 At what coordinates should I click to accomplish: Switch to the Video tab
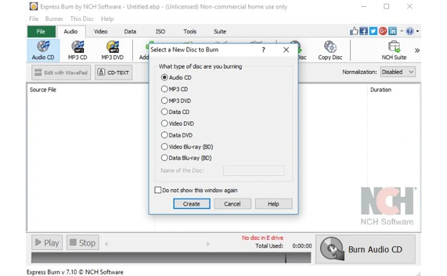point(101,32)
